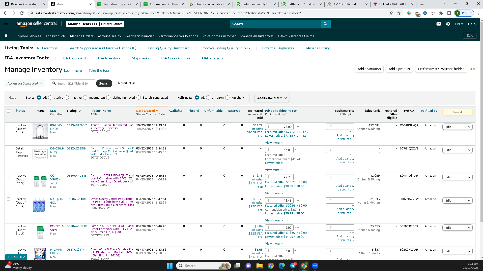Image resolution: width=483 pixels, height=271 pixels.
Task: Go back with browser back arrow
Action: click(6, 13)
